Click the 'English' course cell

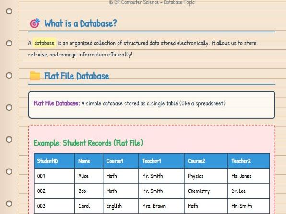click(121, 206)
